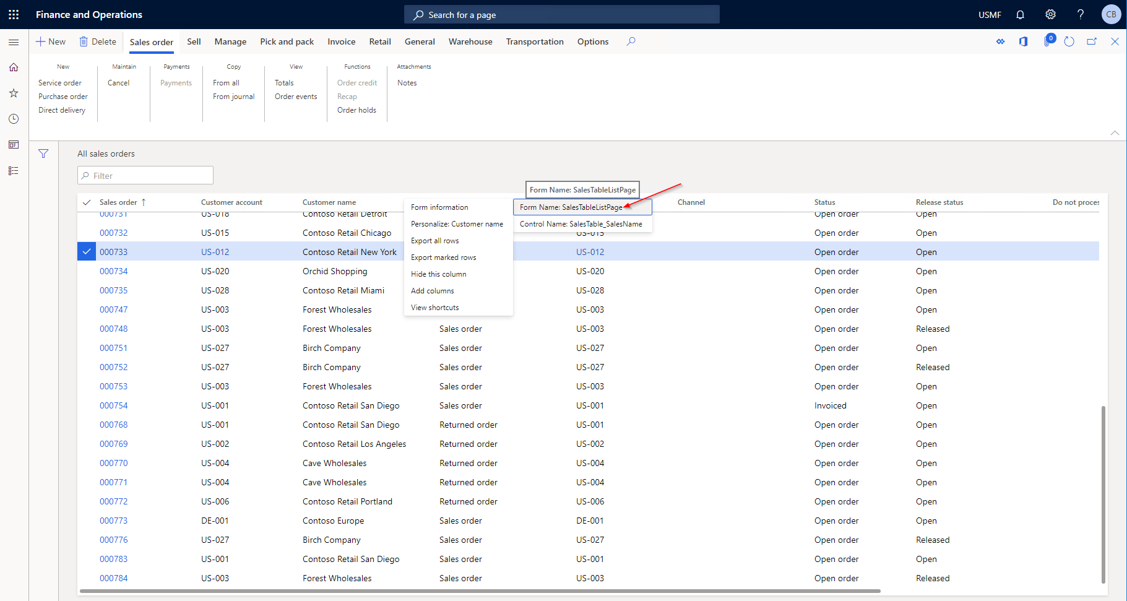The height and width of the screenshot is (601, 1127).
Task: Click Control Name: SalesTable_SalesName item
Action: point(582,224)
